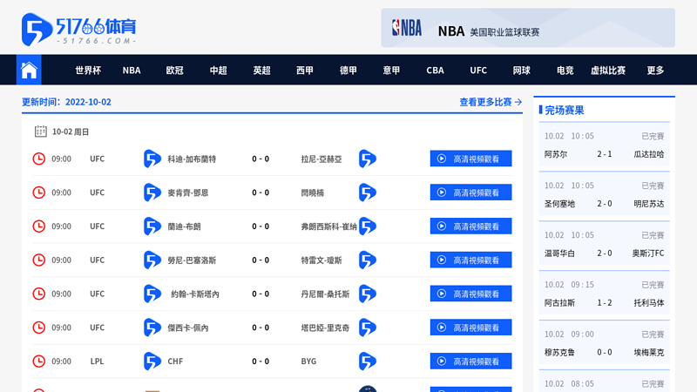Open the NBA banner advertisement
697x392 pixels.
tap(528, 28)
